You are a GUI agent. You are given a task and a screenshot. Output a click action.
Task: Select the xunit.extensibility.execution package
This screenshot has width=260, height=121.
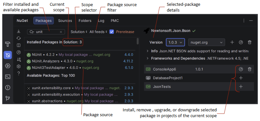click(x=80, y=95)
